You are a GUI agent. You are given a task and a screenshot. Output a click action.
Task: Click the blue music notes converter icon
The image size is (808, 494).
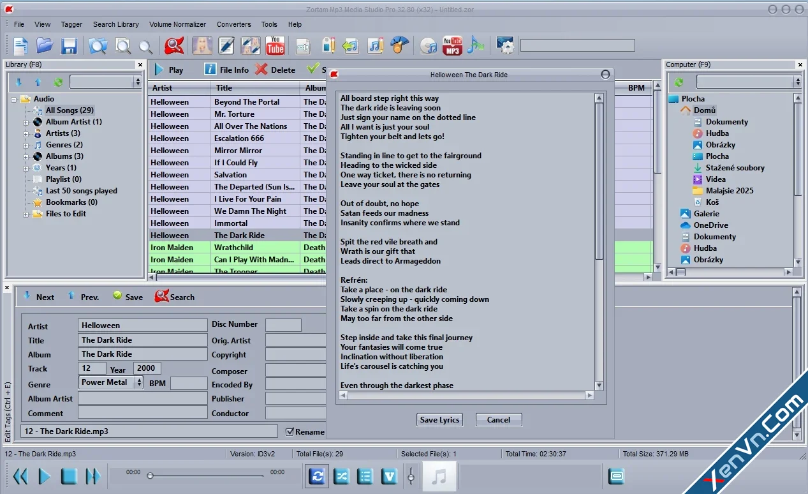(475, 46)
